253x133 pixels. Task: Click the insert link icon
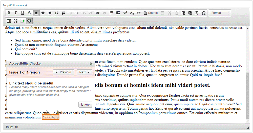pos(98,13)
